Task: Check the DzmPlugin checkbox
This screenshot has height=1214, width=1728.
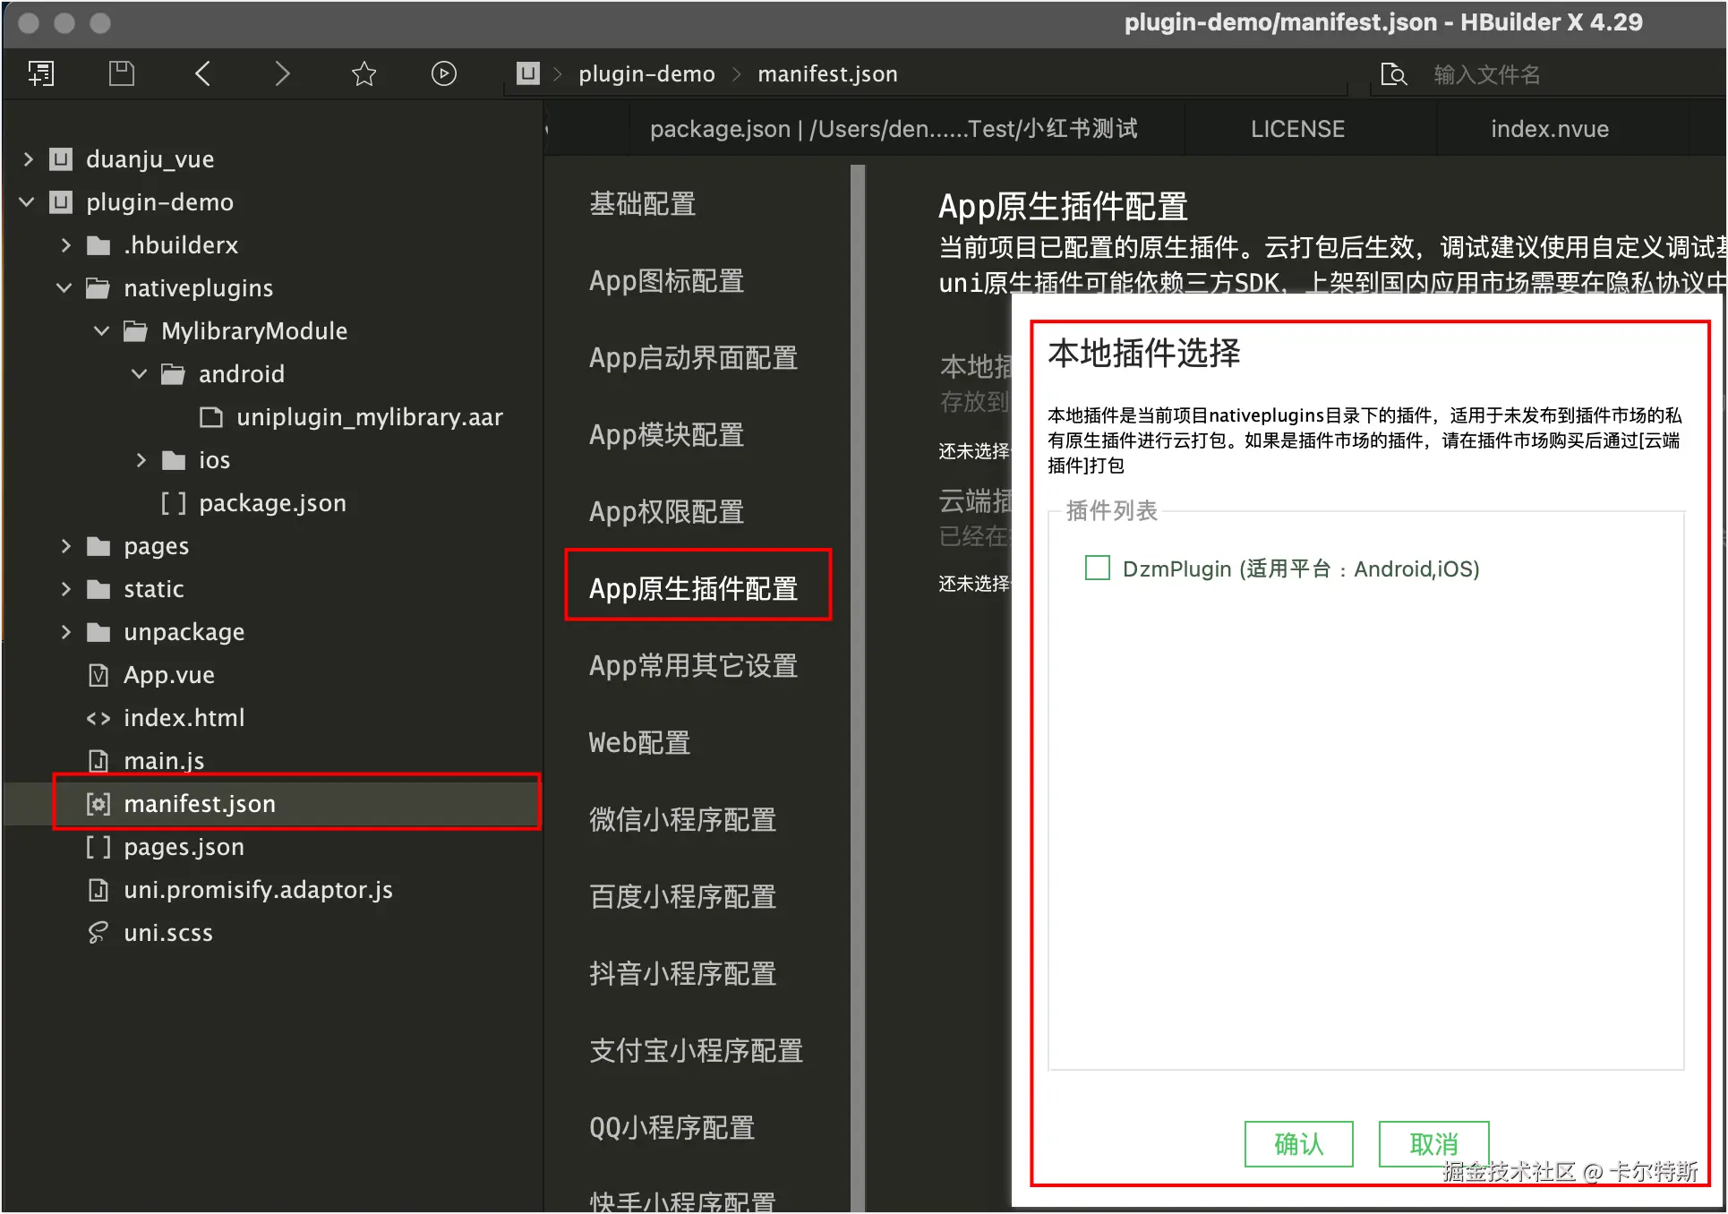Action: 1097,568
